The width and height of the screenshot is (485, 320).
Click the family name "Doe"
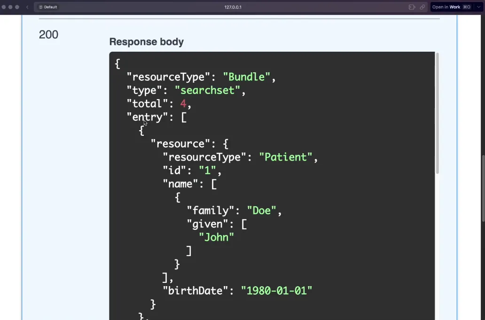[x=262, y=211]
